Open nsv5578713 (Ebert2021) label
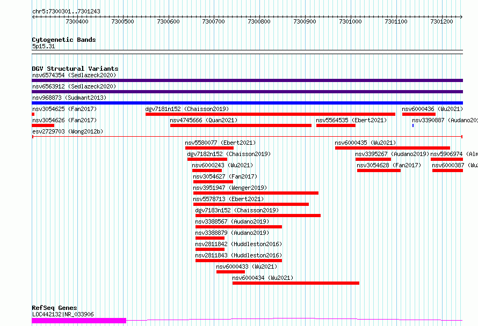Image resolution: width=478 pixels, height=326 pixels. pyautogui.click(x=228, y=199)
